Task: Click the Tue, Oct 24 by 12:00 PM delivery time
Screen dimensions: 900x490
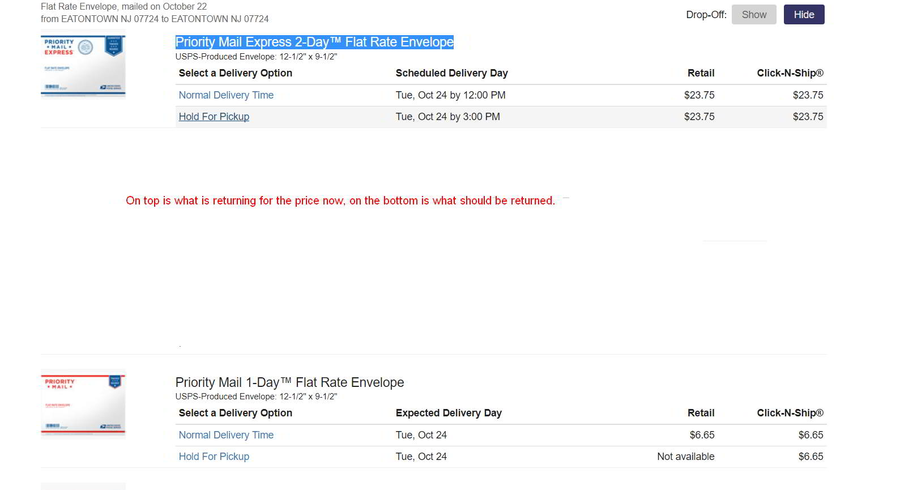Action: pos(450,95)
